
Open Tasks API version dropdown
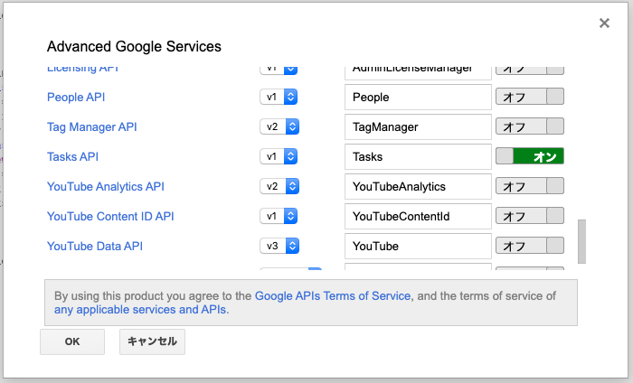(x=279, y=156)
